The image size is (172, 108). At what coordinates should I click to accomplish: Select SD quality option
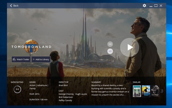pyautogui.click(x=110, y=44)
